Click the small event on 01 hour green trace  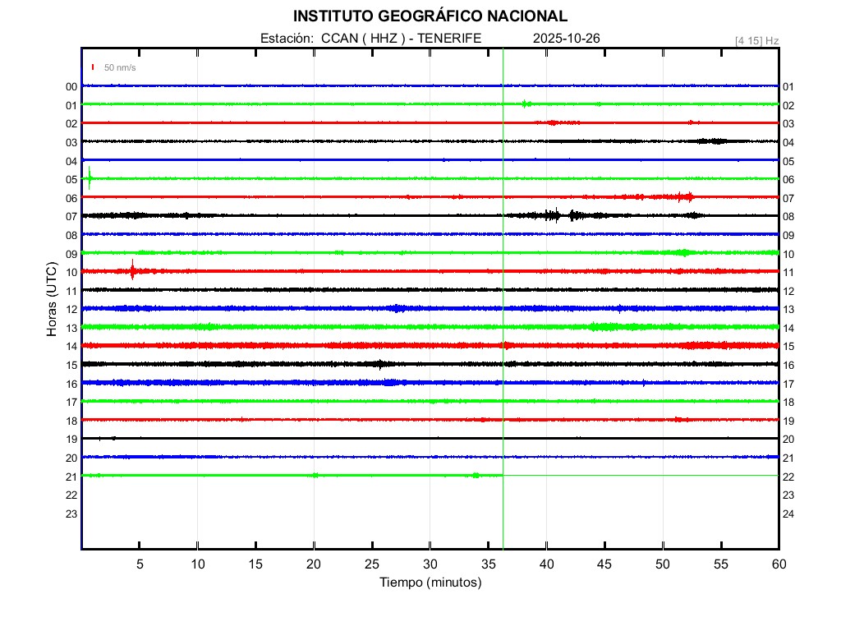(526, 104)
